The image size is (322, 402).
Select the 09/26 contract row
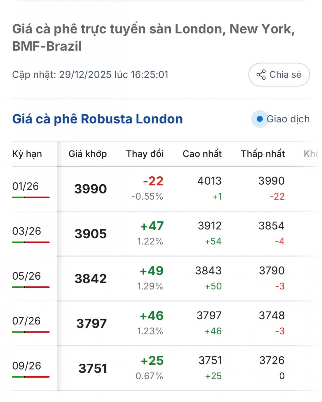click(27, 366)
